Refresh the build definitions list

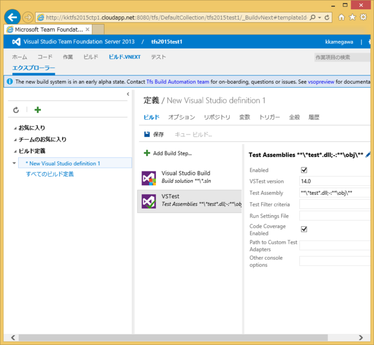(16, 110)
